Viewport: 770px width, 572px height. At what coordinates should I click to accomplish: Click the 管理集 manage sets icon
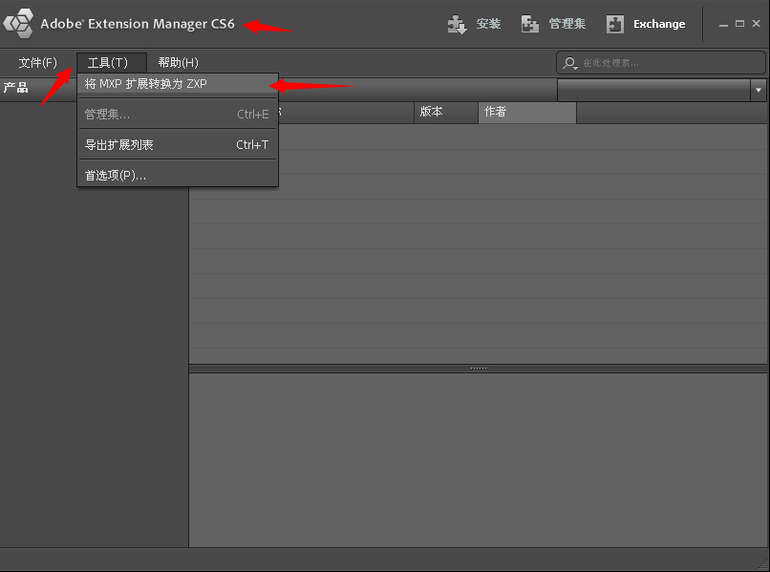tap(530, 24)
